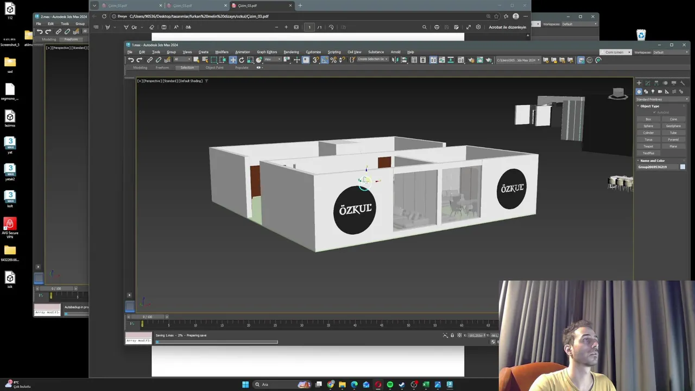
Task: Create a Cylinder primitive
Action: point(648,133)
